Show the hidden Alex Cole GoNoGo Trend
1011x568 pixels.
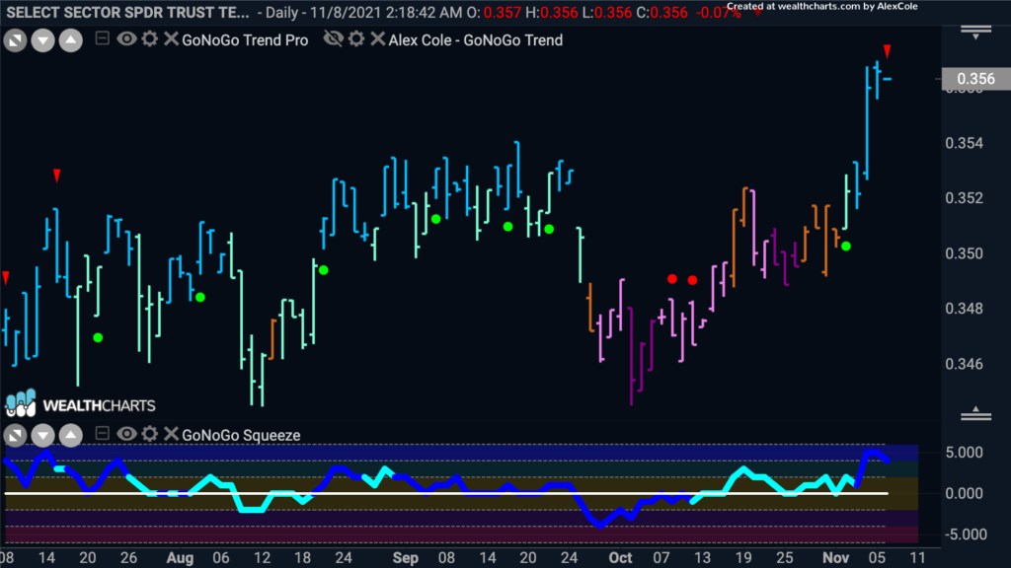(x=334, y=40)
